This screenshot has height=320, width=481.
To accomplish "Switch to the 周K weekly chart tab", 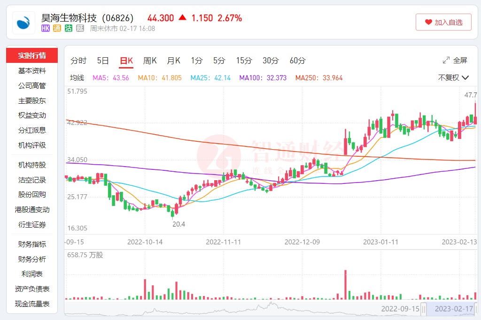I will [150, 61].
